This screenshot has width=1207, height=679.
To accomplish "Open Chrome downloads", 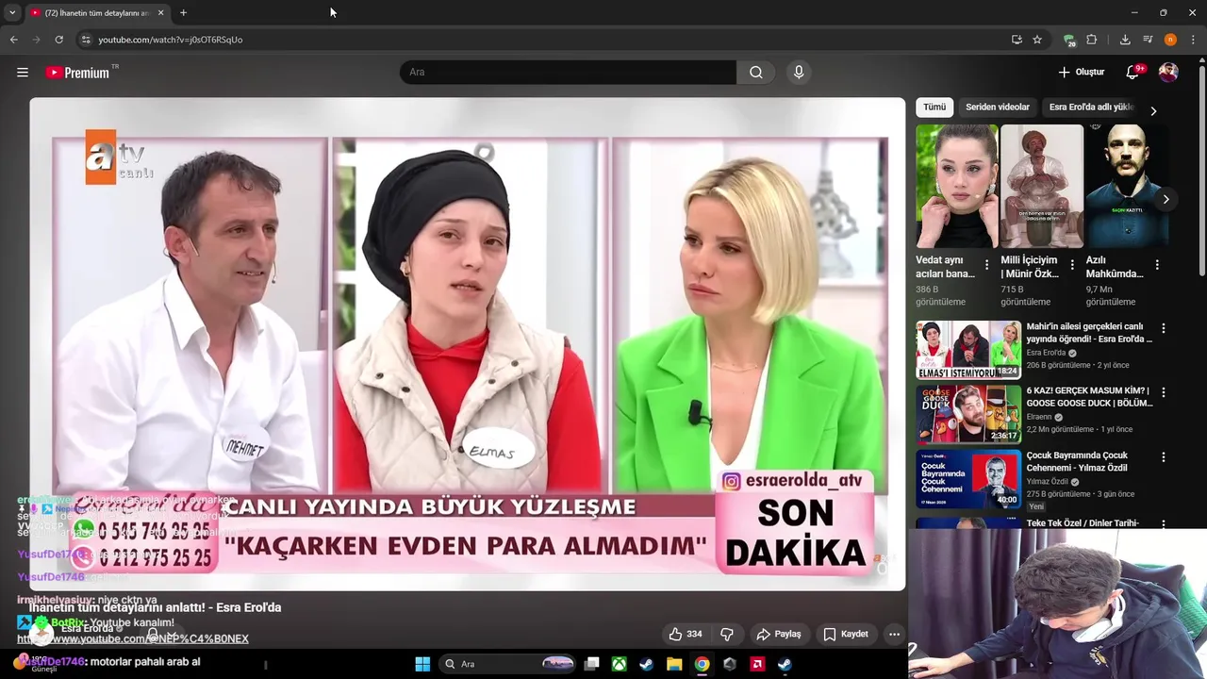I will [x=1125, y=40].
